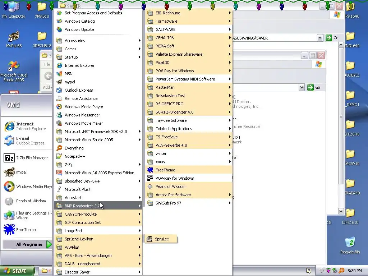Select Remote Assistance menu entry
Viewport: 368px width, 276px height.
tap(98, 98)
